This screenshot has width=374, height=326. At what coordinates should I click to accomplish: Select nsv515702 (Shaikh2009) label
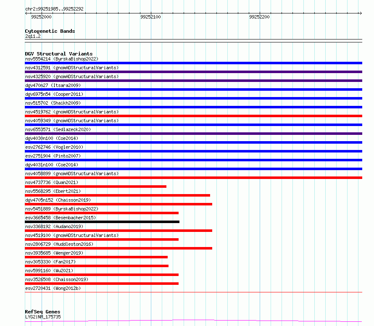point(53,103)
